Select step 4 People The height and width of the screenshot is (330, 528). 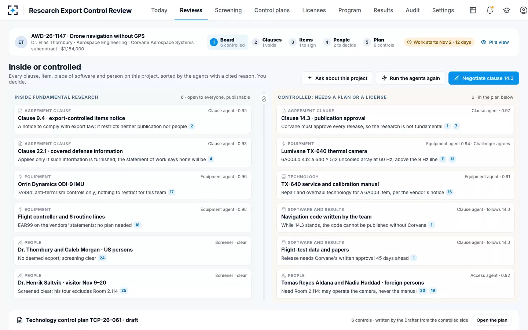[x=340, y=42]
